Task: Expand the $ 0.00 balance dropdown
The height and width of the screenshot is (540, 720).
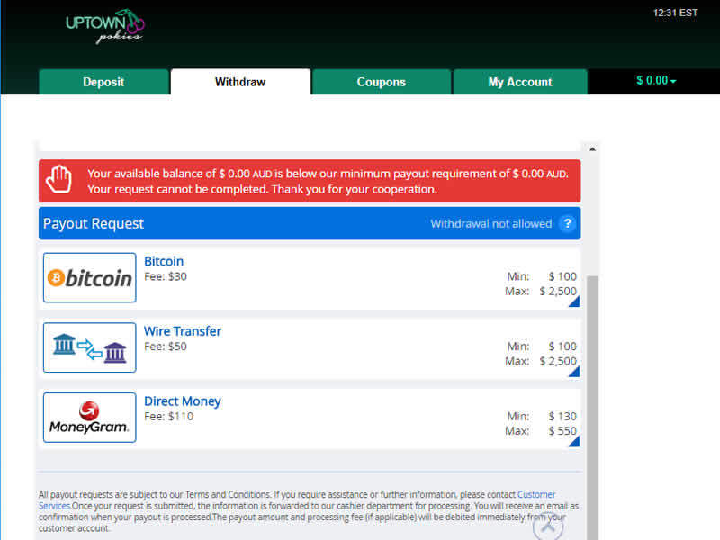Action: [x=656, y=81]
